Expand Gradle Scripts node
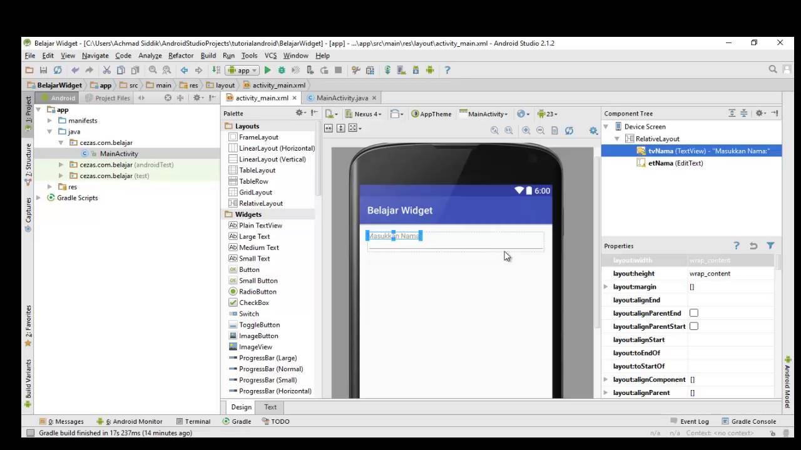 pos(39,198)
